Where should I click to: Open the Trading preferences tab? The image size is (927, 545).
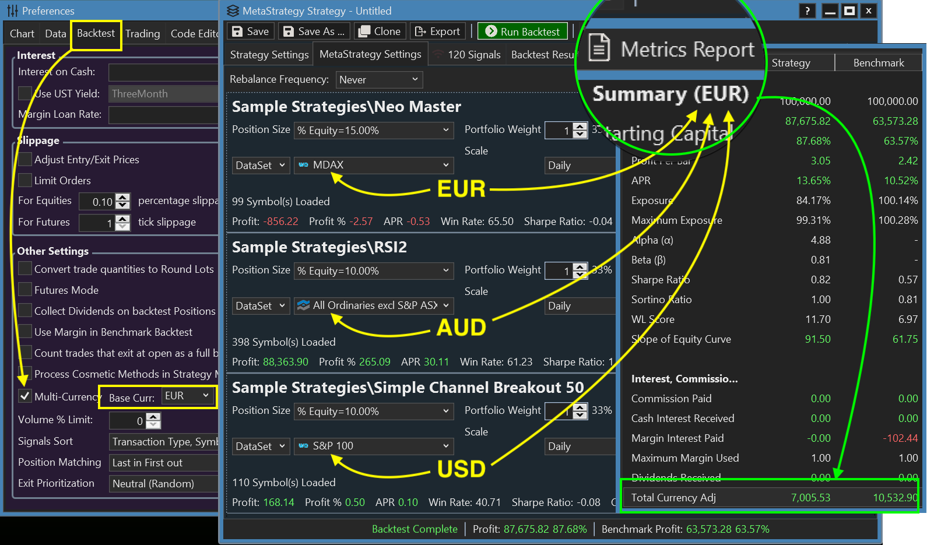point(142,34)
